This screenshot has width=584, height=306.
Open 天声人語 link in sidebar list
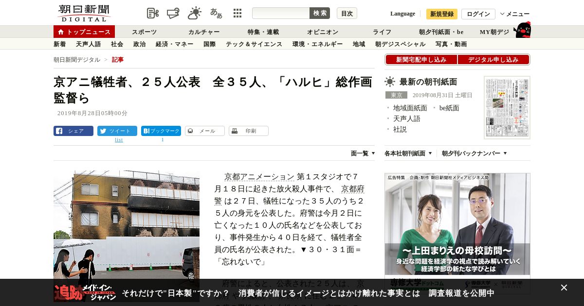point(407,119)
